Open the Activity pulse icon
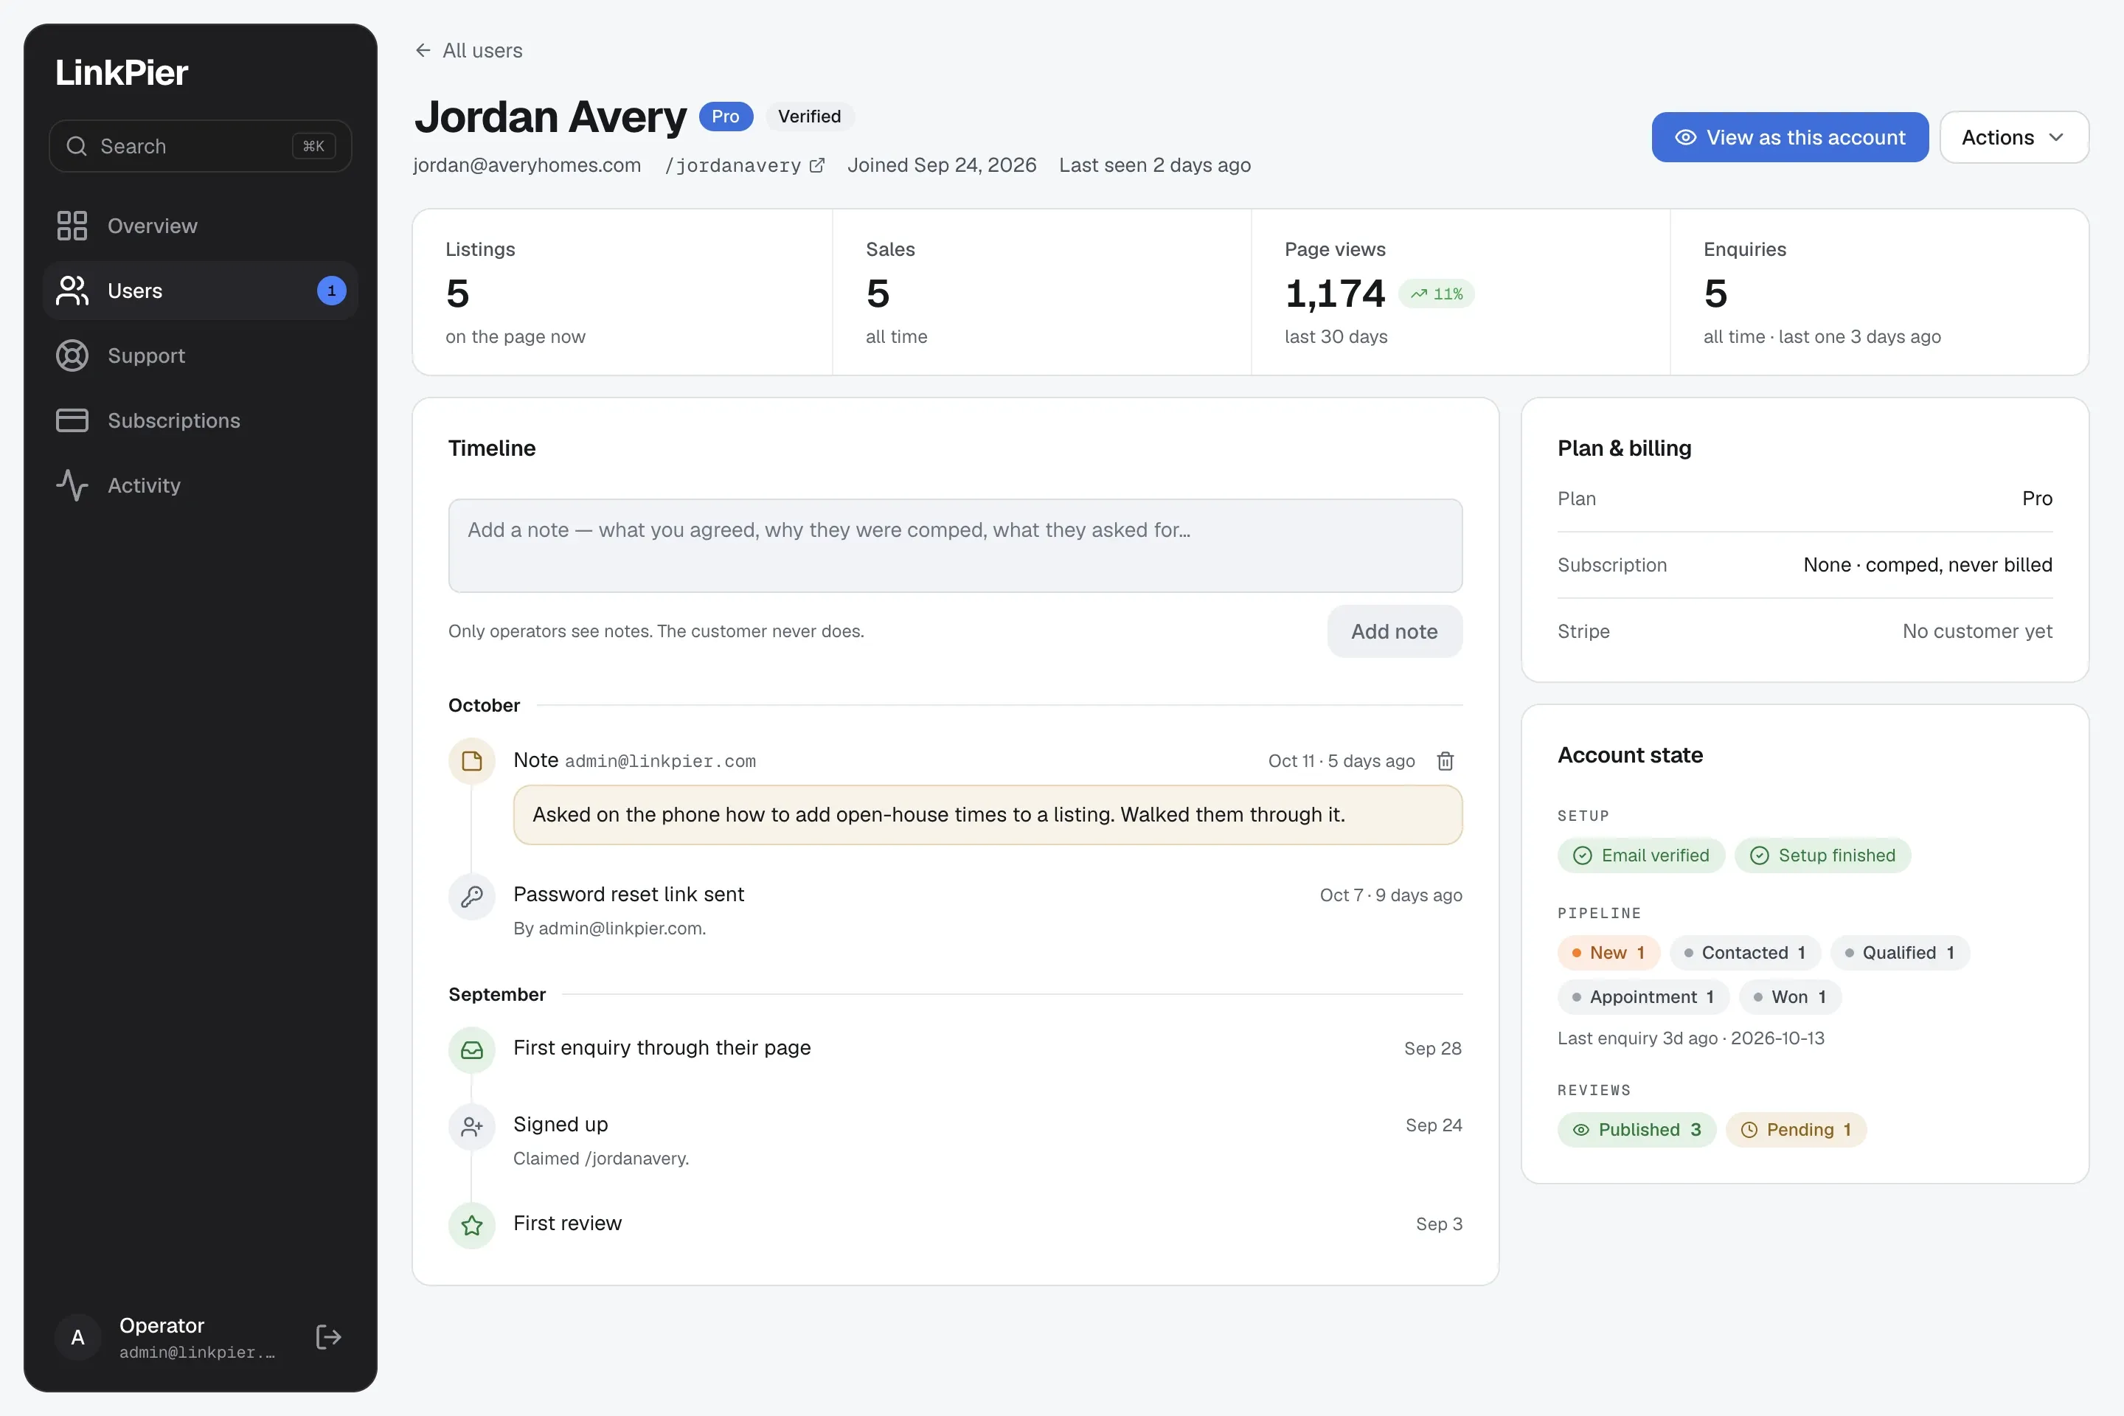This screenshot has height=1416, width=2124. pyautogui.click(x=72, y=486)
